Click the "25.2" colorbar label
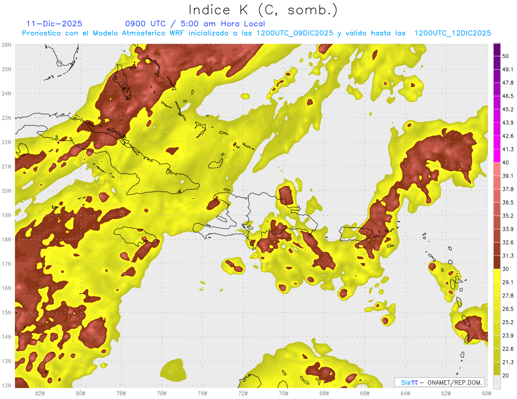Image resolution: width=517 pixels, height=399 pixels. pyautogui.click(x=508, y=322)
